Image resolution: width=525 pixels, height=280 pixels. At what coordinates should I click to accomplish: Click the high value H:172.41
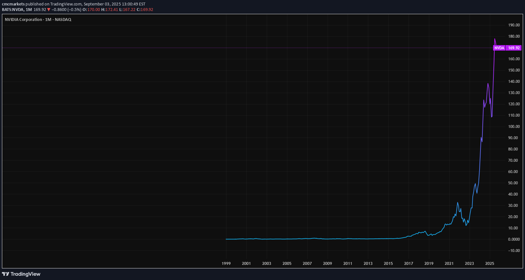click(110, 10)
